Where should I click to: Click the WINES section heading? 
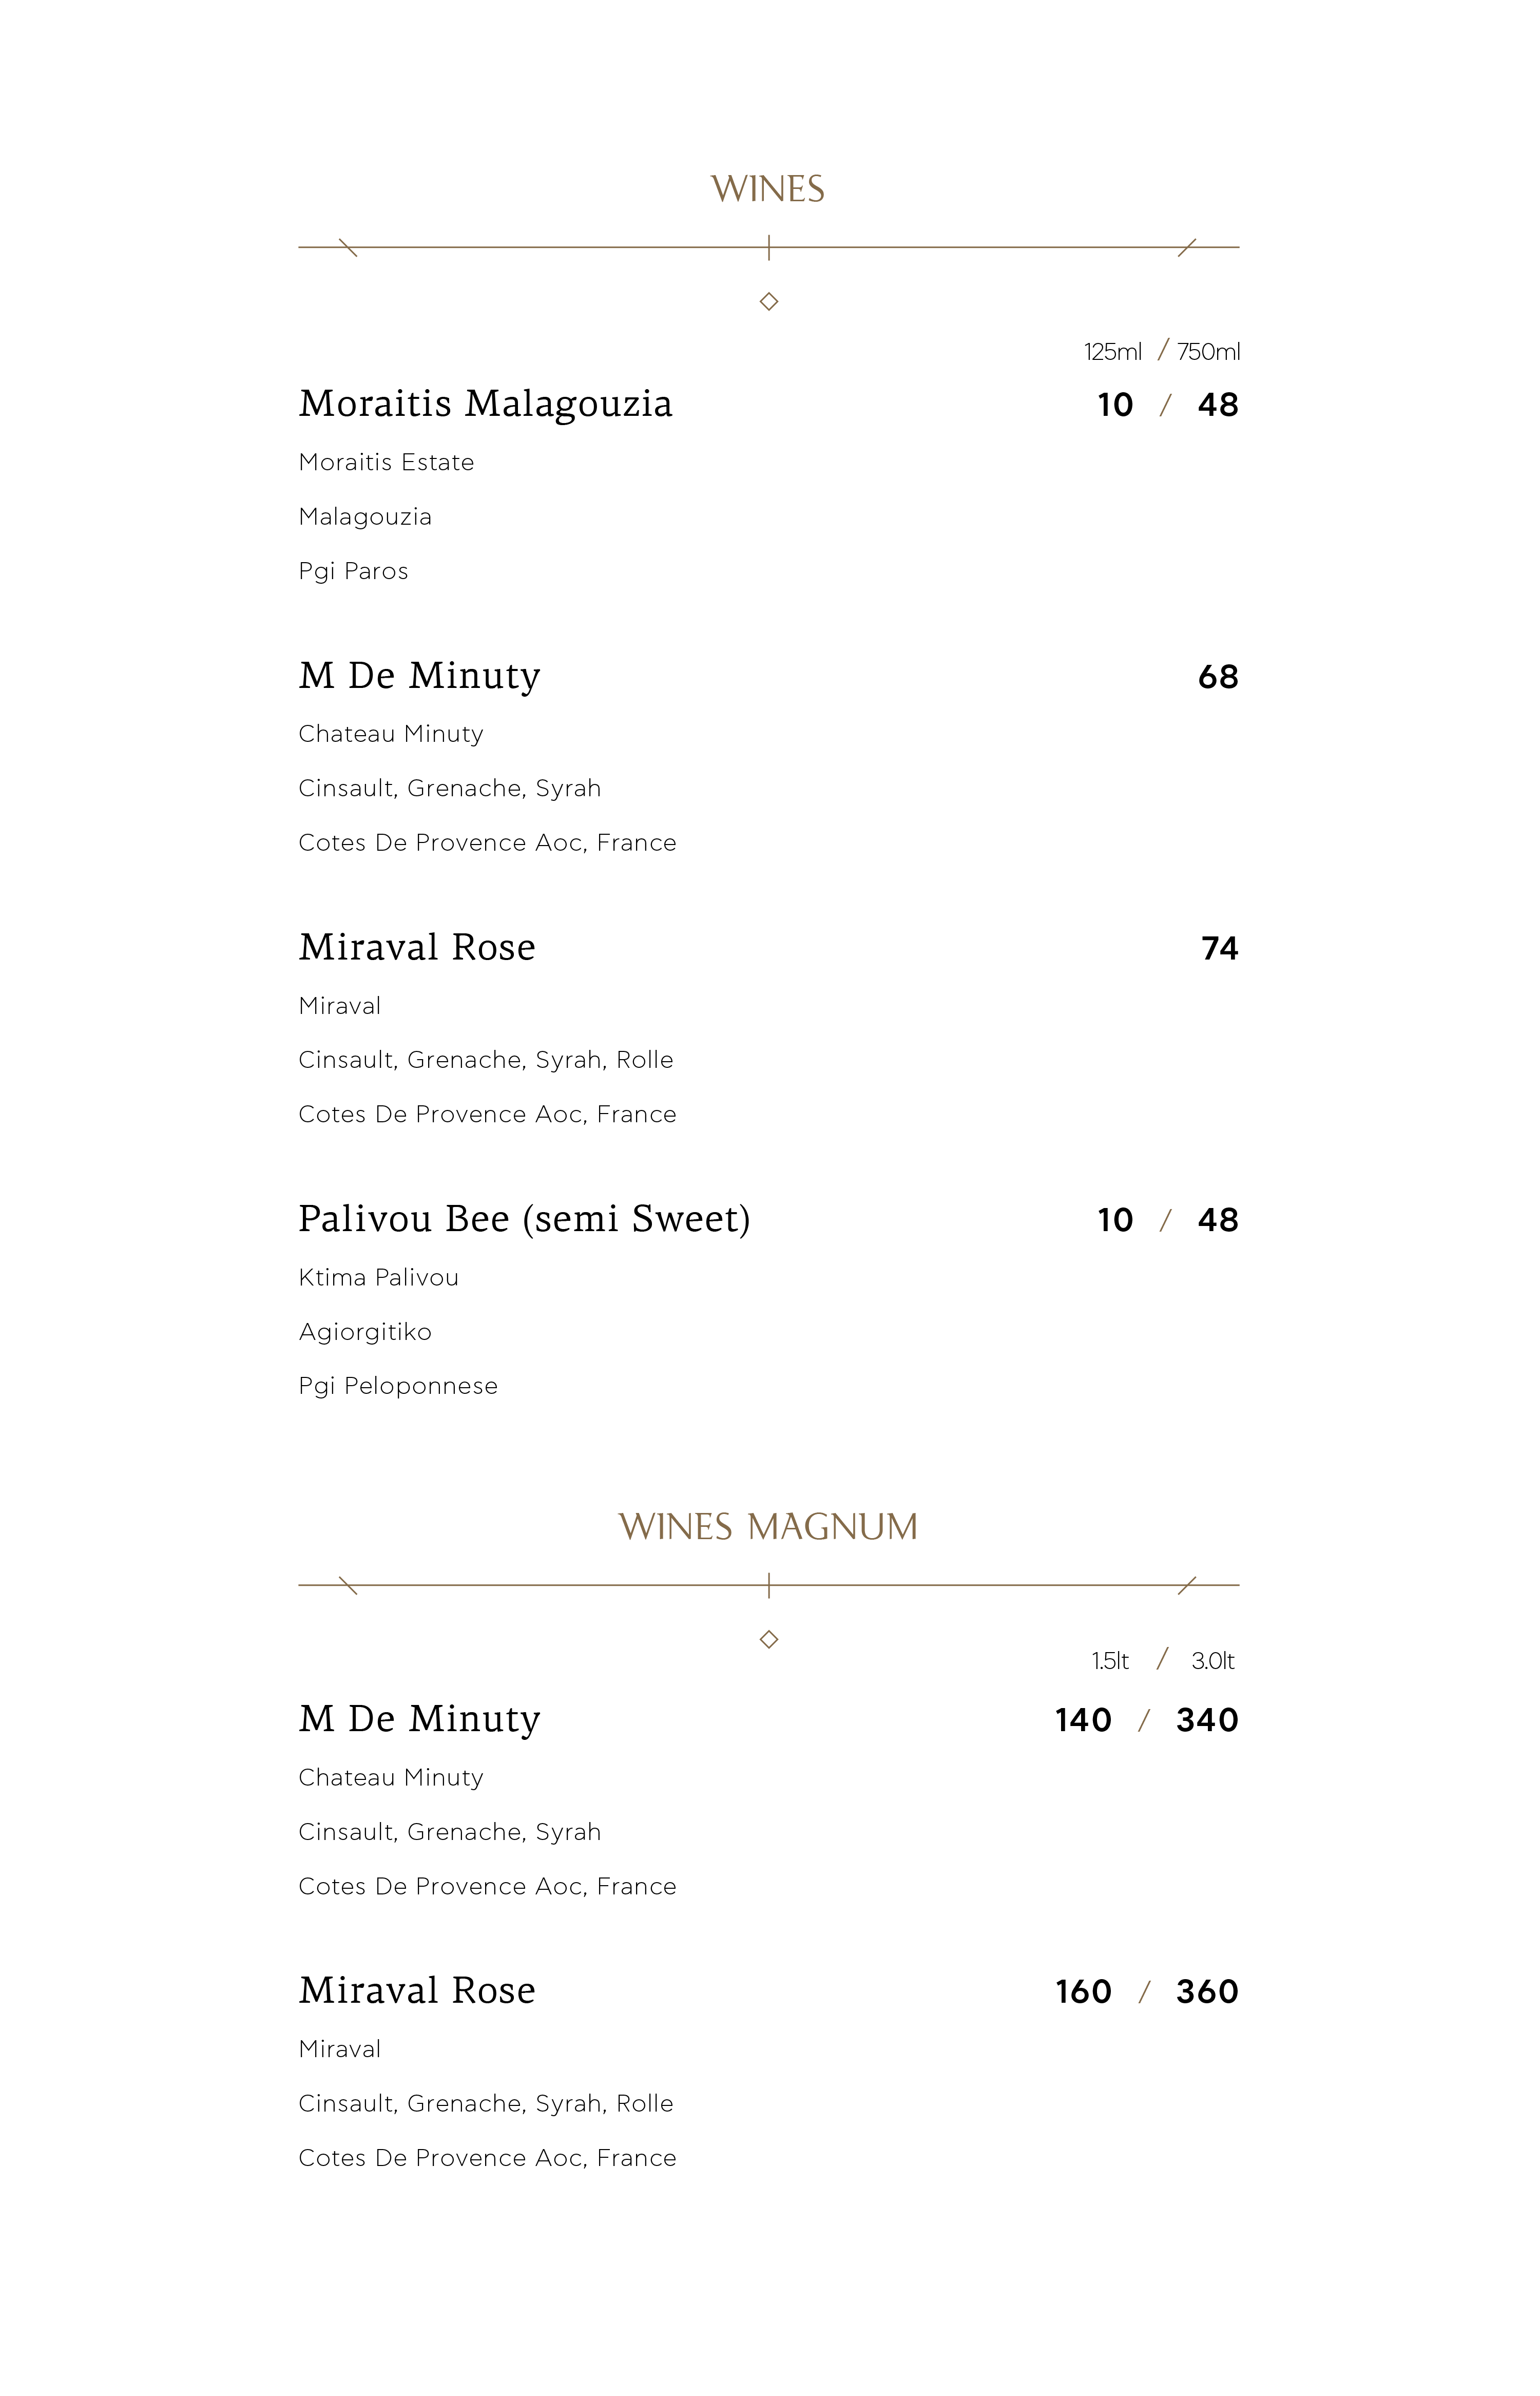click(x=768, y=189)
